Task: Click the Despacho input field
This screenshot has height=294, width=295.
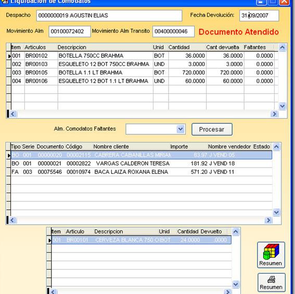Action: coord(109,16)
